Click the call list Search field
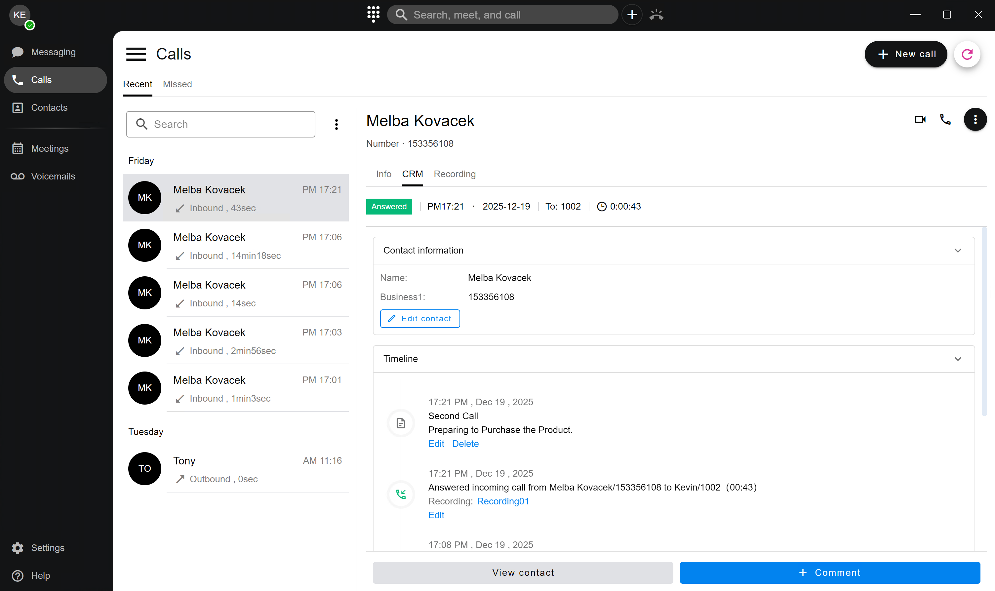The height and width of the screenshot is (591, 995). pyautogui.click(x=227, y=124)
